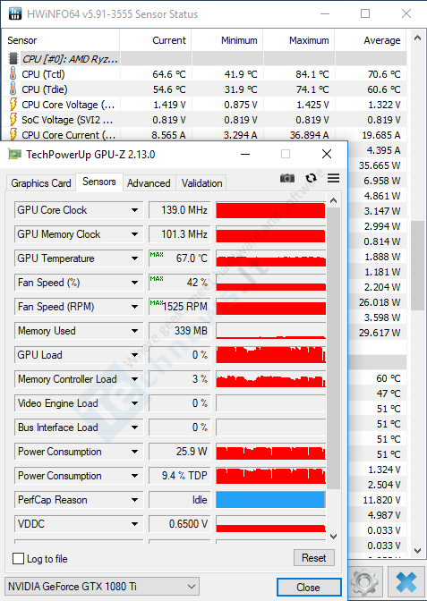Click the Current column header in HWiNFO
Image resolution: width=427 pixels, height=601 pixels.
pyautogui.click(x=156, y=40)
